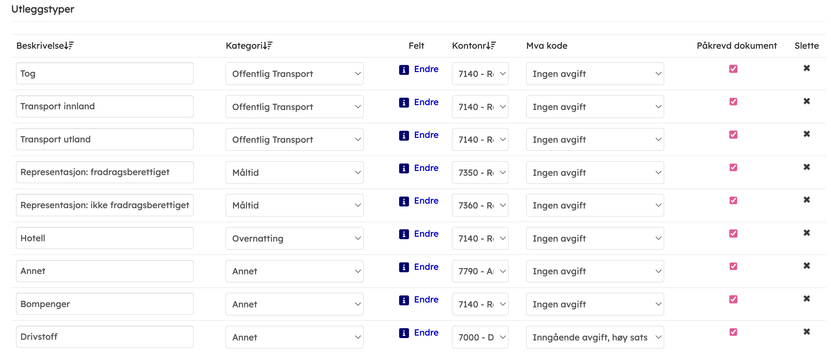Click the info icon beside Hotell's Endre link
Viewport: 831px width, 353px height.
click(x=404, y=234)
